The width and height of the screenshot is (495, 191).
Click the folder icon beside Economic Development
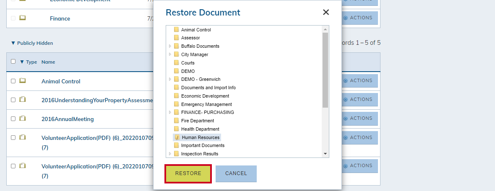pyautogui.click(x=177, y=96)
